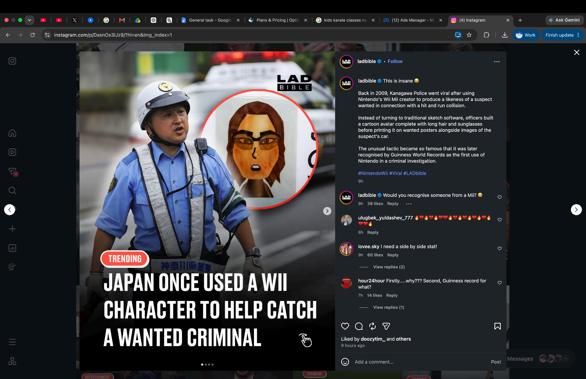
Task: Open the Work profile menu
Action: point(526,35)
